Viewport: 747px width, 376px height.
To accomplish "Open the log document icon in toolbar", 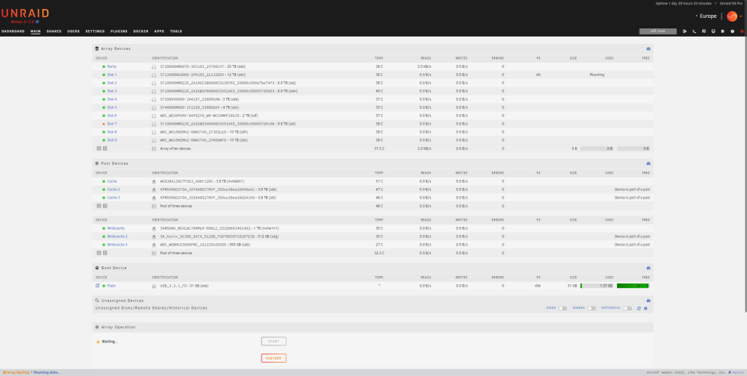I will tap(722, 31).
